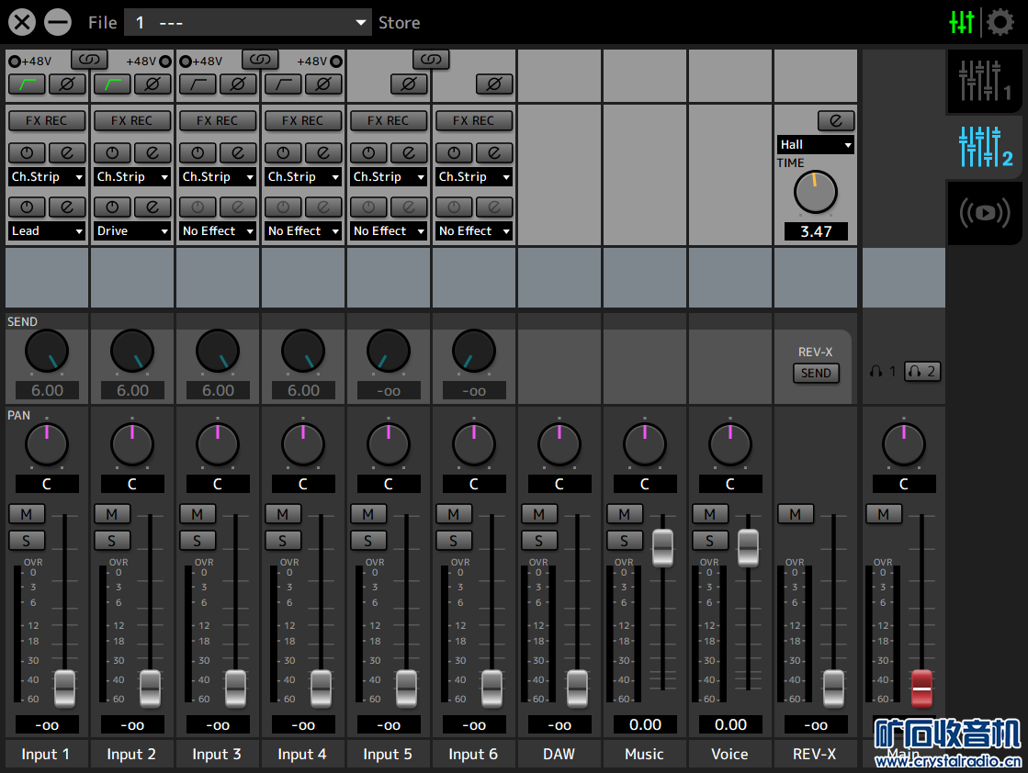1028x773 pixels.
Task: Solo the Voice channel
Action: 710,541
